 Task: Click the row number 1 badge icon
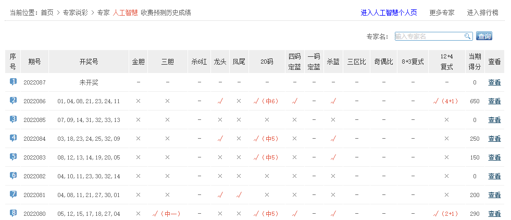(x=13, y=82)
